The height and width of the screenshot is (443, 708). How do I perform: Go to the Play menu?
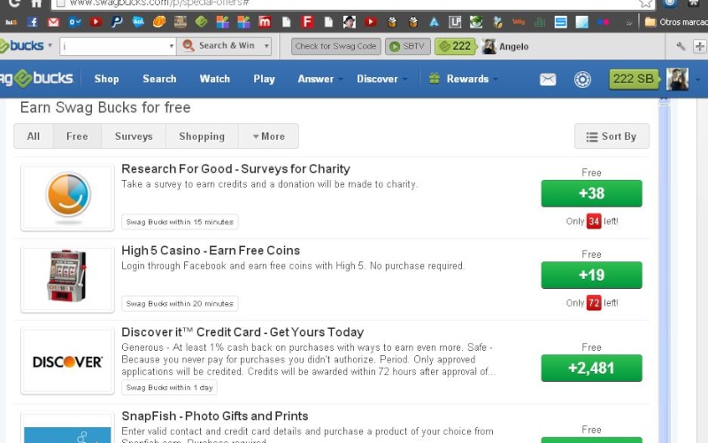(x=264, y=79)
